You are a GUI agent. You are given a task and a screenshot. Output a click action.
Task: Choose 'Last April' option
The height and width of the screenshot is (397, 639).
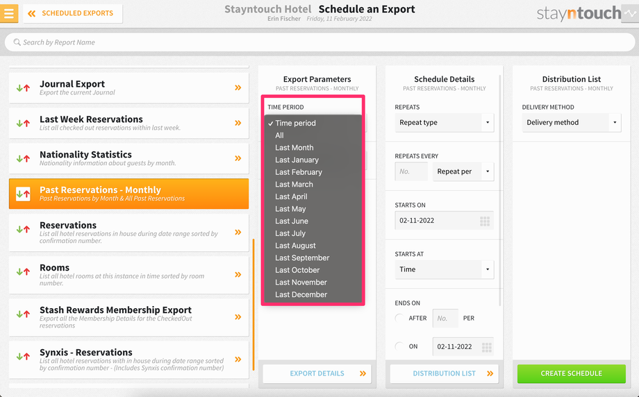(x=313, y=196)
